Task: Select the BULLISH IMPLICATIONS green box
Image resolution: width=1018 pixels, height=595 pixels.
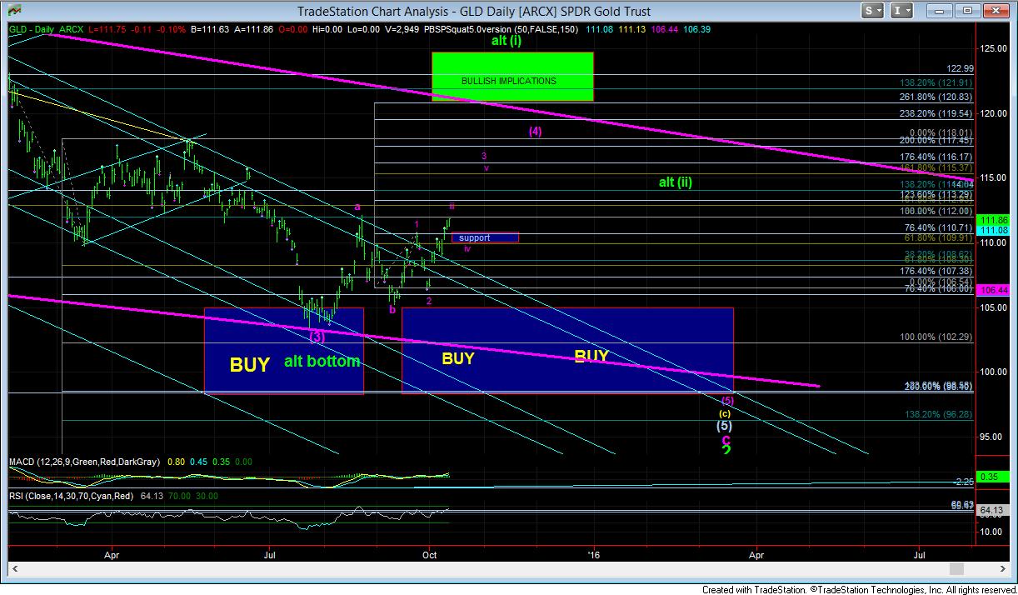Action: (512, 77)
